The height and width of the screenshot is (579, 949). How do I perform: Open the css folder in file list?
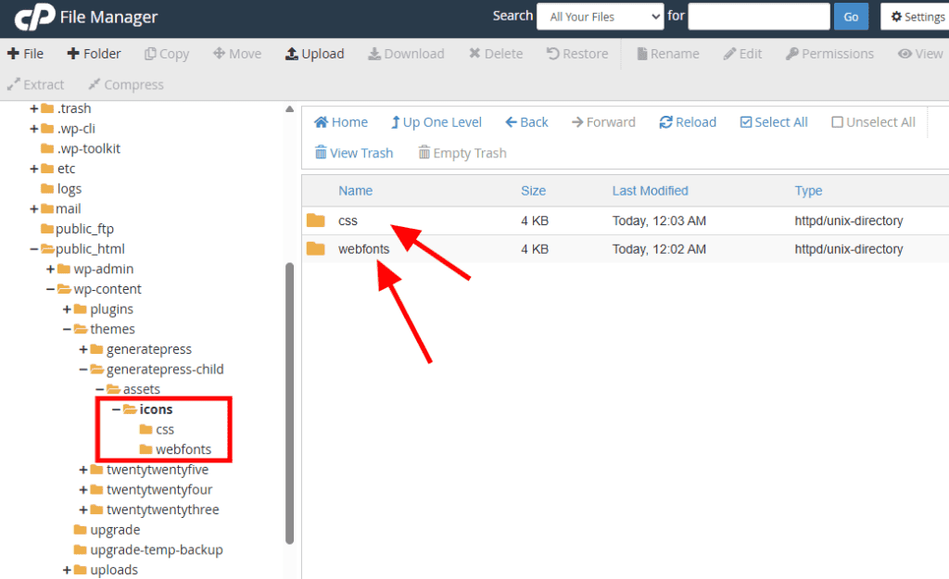348,221
